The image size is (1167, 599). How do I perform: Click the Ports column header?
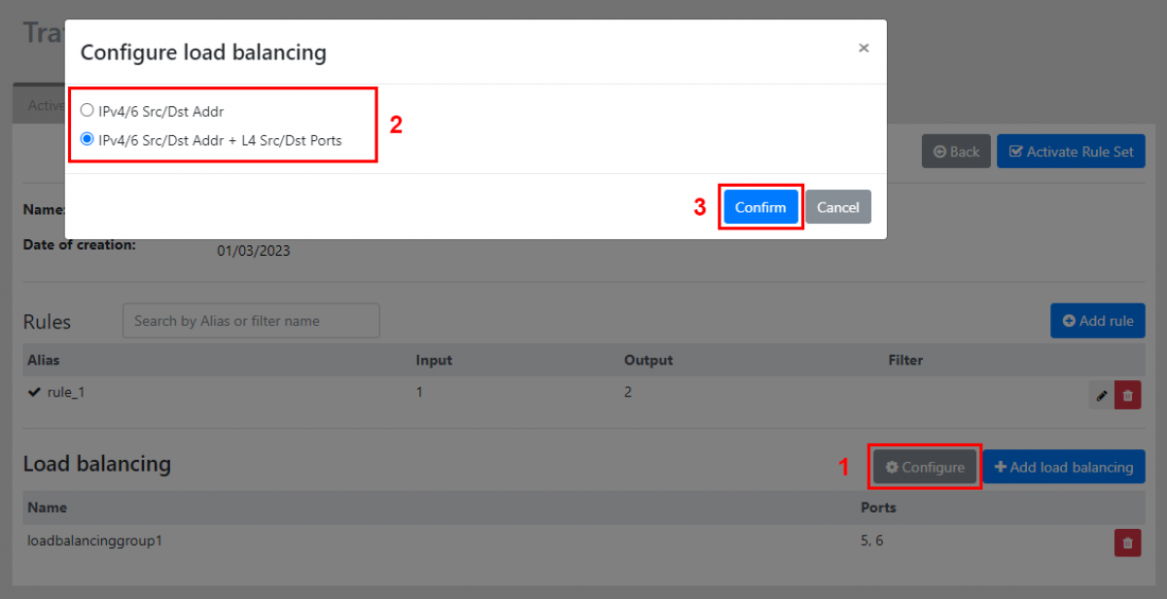click(878, 508)
